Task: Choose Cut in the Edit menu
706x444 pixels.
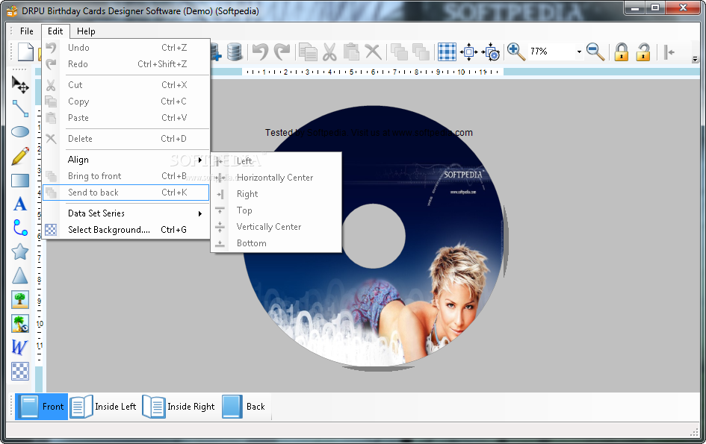Action: click(126, 84)
